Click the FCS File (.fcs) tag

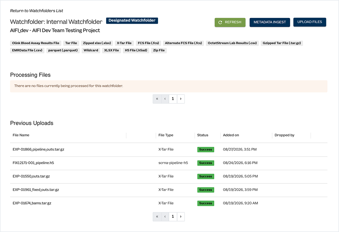click(x=148, y=43)
